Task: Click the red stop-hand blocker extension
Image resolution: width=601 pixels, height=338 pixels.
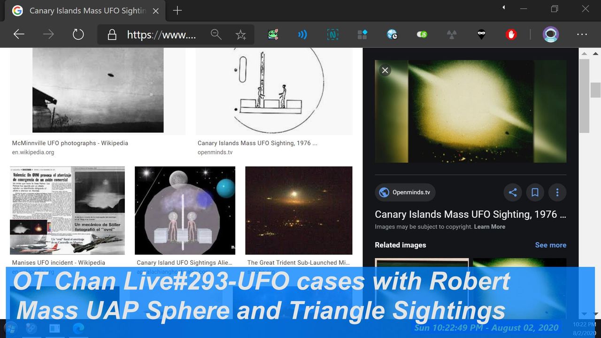Action: 511,34
